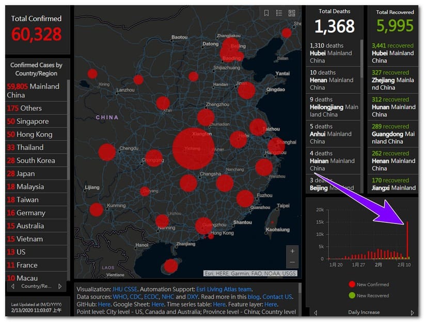The width and height of the screenshot is (424, 322).
Task: Click the green New Recovered legend dot
Action: point(352,295)
